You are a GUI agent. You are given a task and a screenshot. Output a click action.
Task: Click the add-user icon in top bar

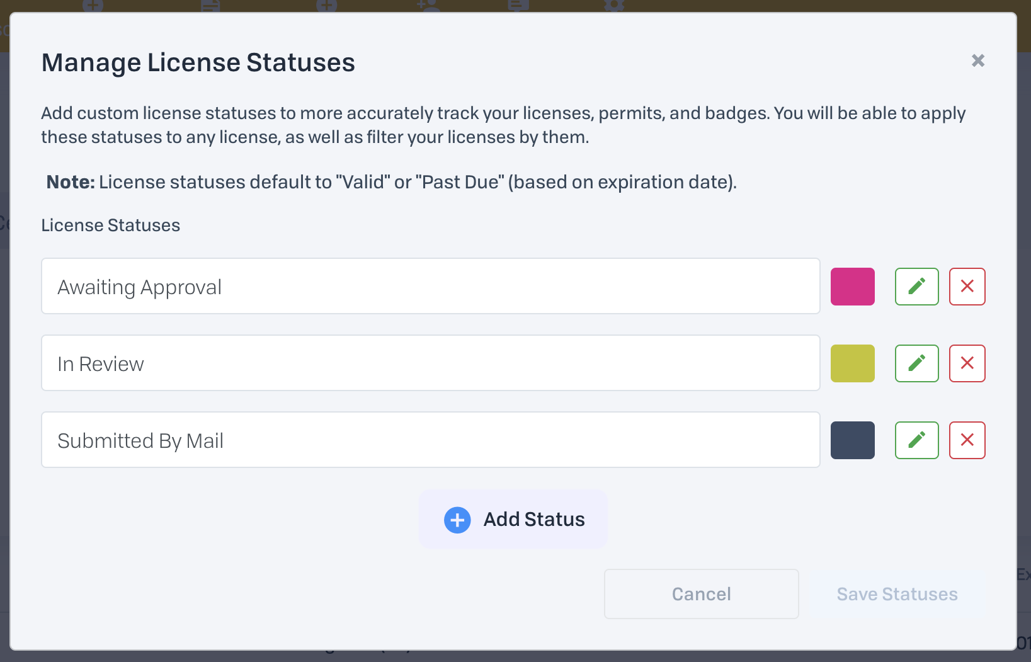428,6
